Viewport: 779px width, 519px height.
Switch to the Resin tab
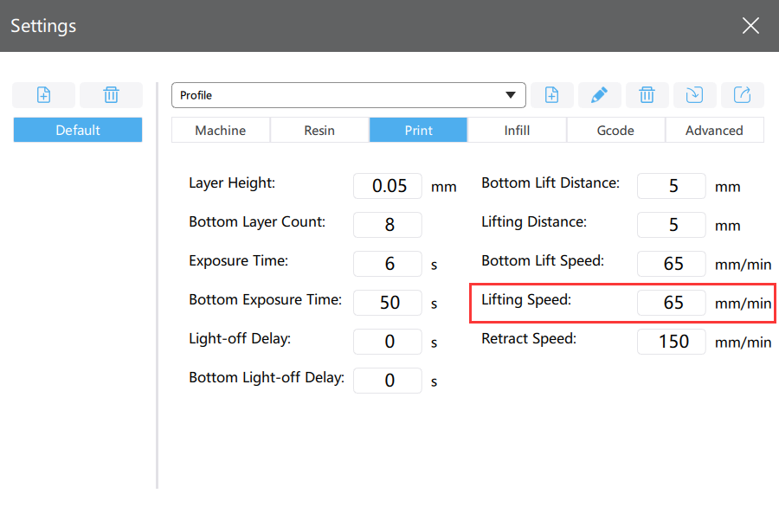pos(319,130)
